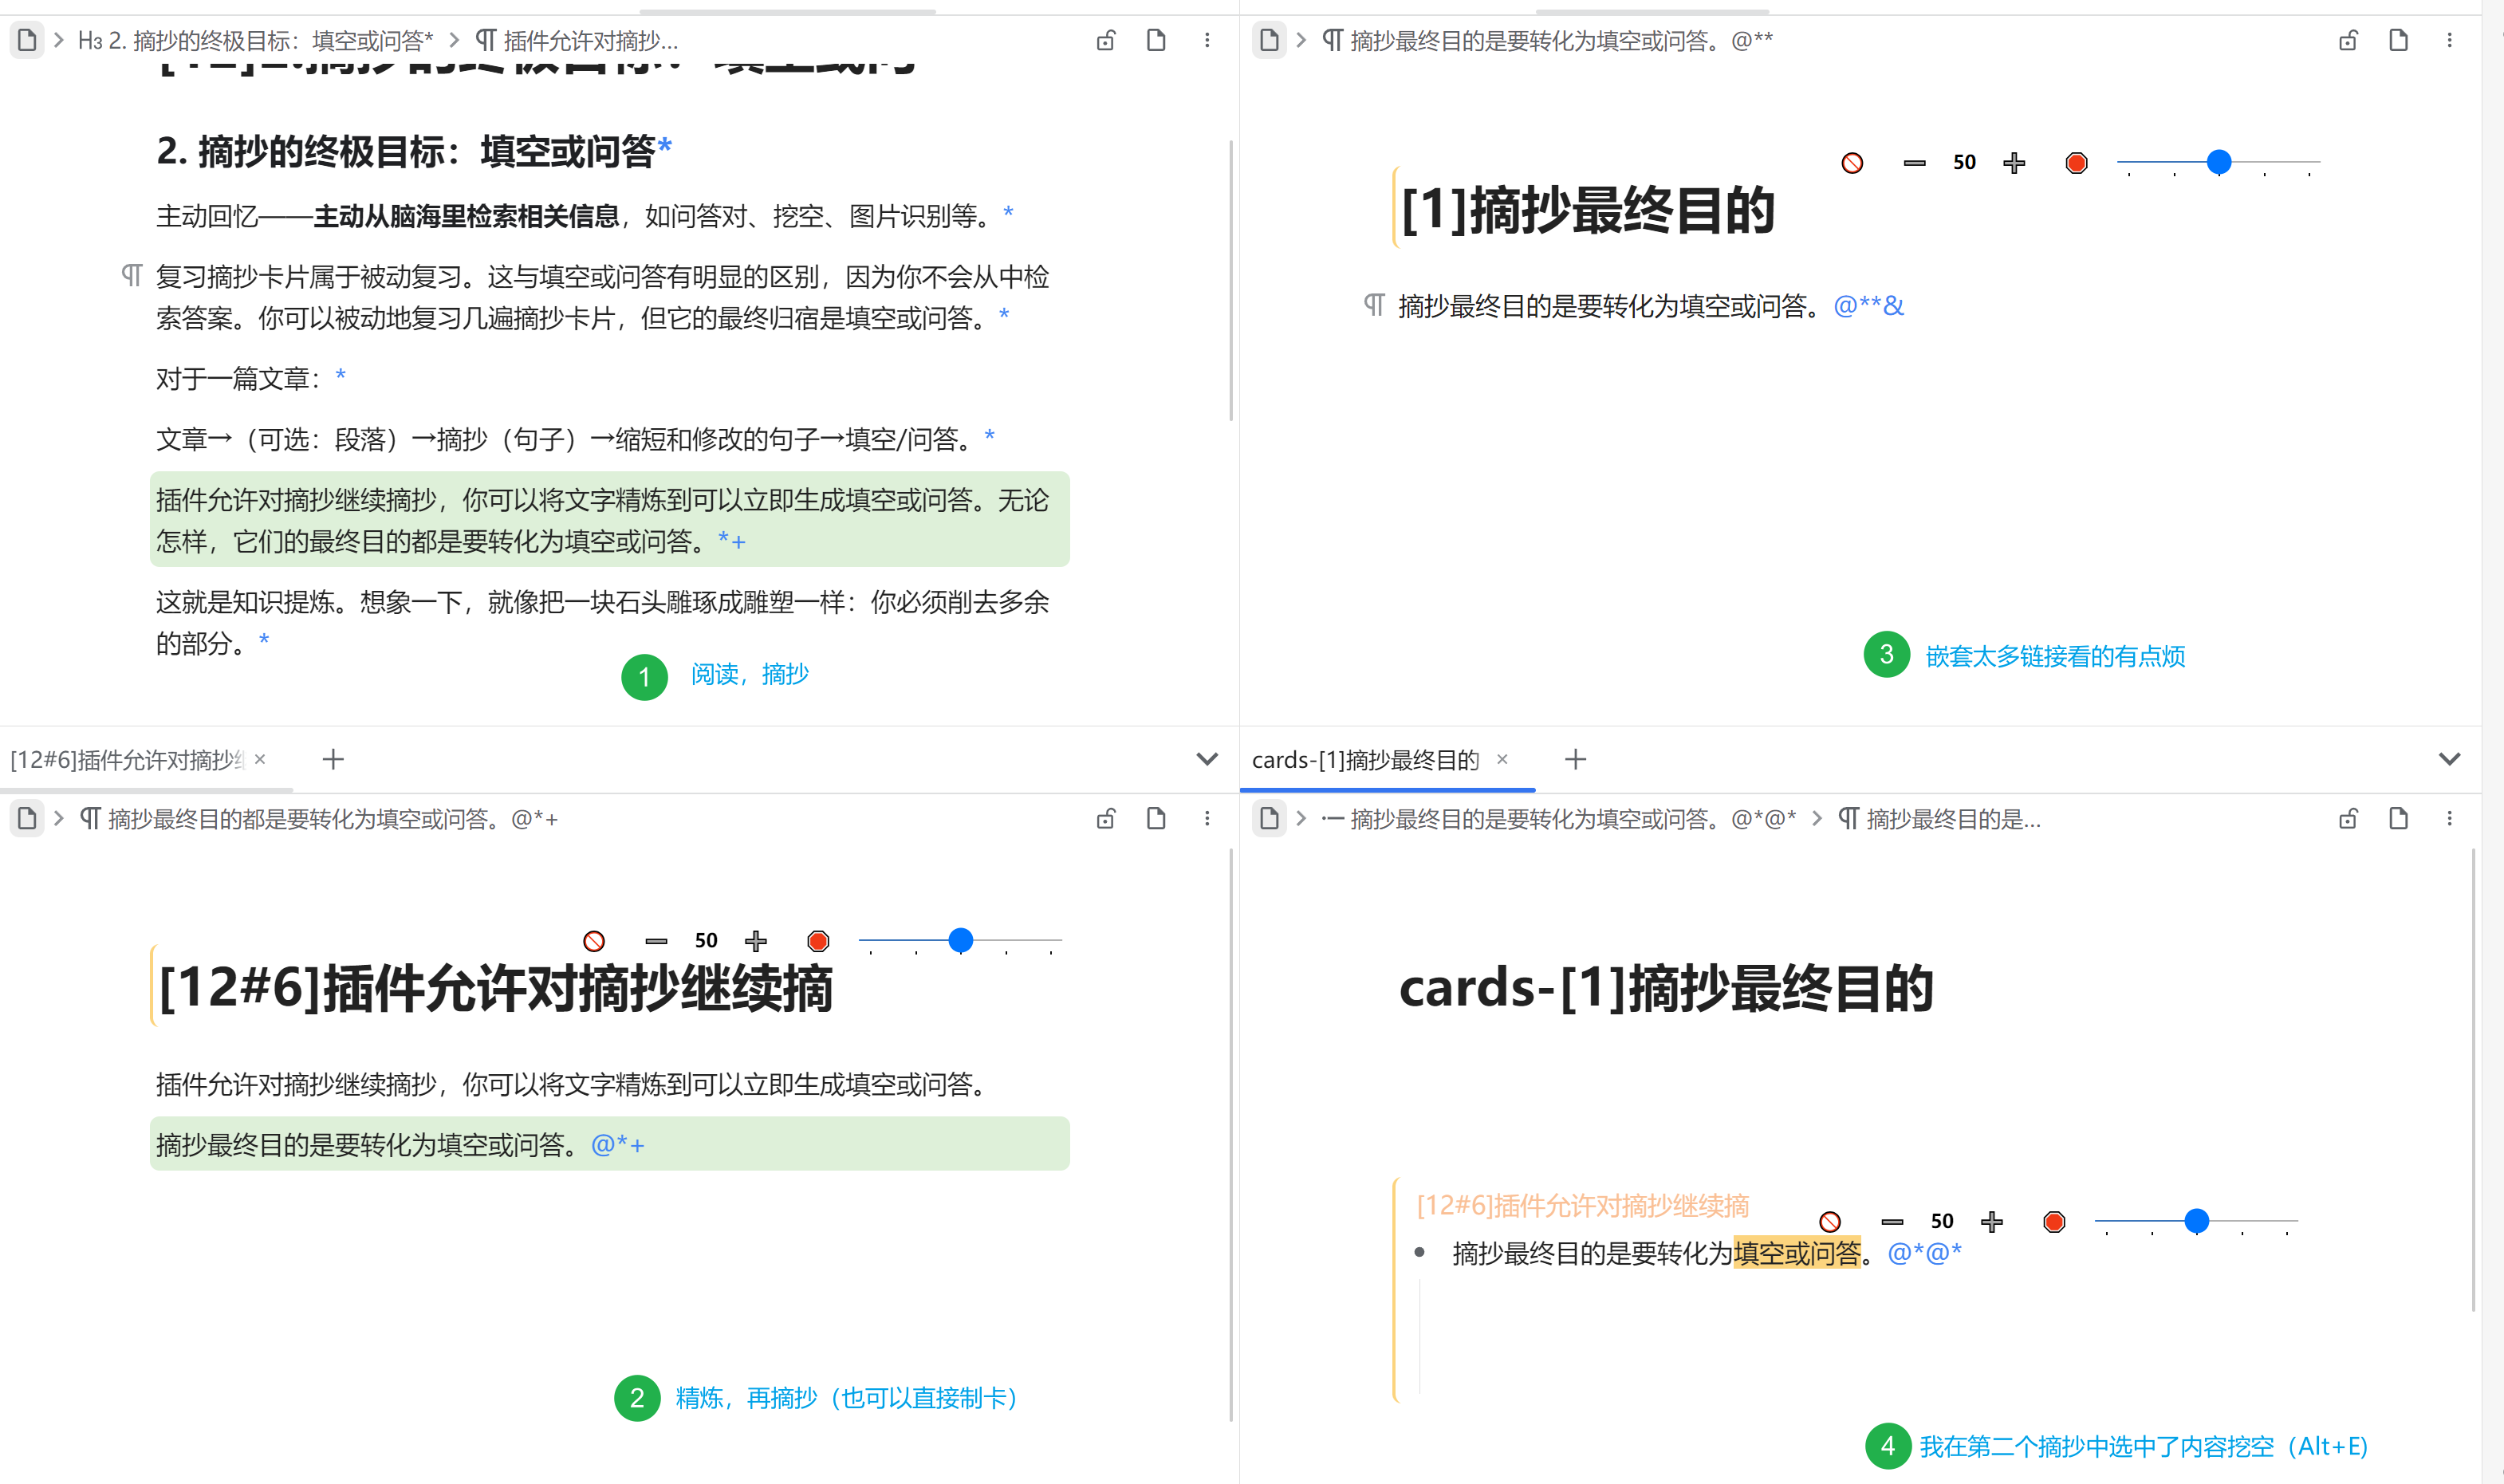Click H3 摘抄的终极目标 breadcrumb item
Viewport: 2504px width, 1484px height.
click(x=256, y=41)
